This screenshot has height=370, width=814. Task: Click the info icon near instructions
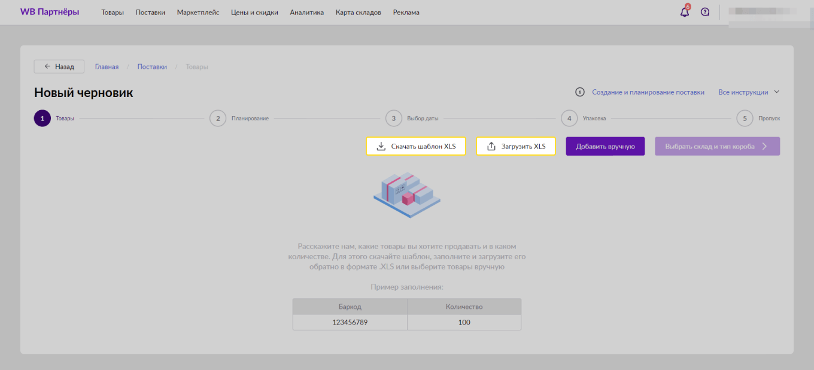click(x=579, y=92)
